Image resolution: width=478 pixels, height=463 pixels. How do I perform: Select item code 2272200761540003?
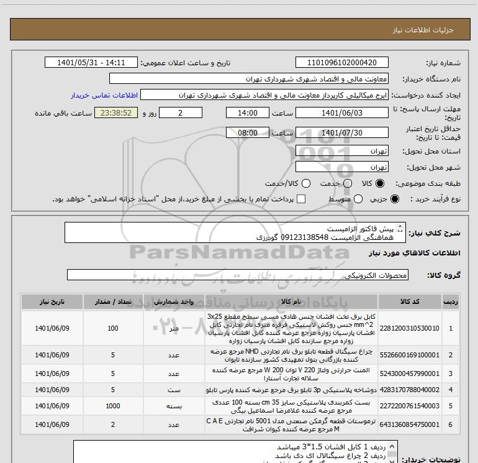(410, 406)
